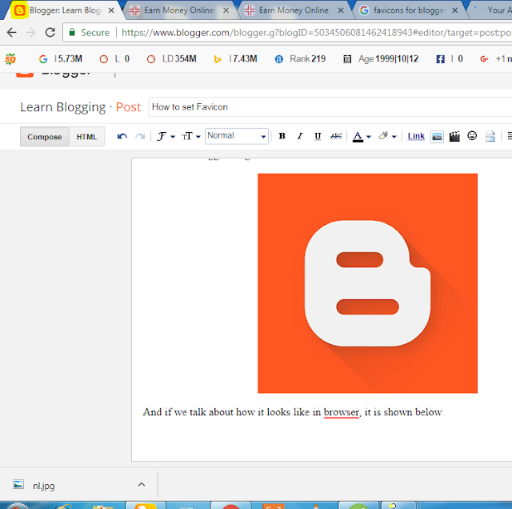Insert special characters via the smiley icon
Viewport: 512px width, 509px height.
(x=472, y=137)
